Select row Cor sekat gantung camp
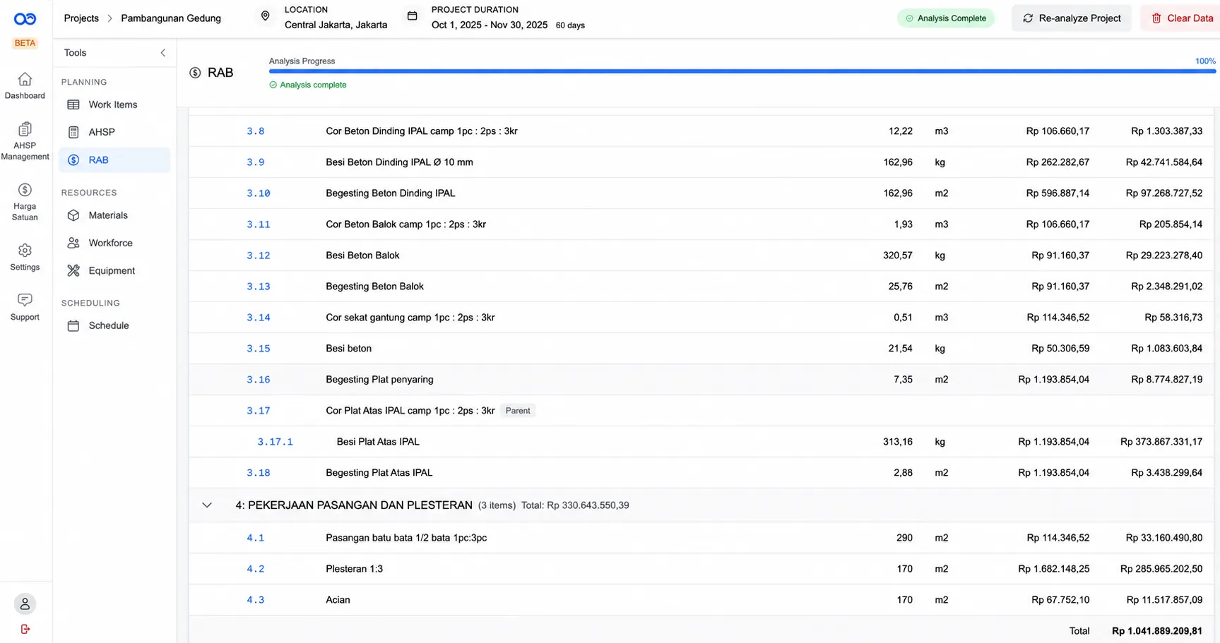Image resolution: width=1220 pixels, height=643 pixels. (x=701, y=318)
